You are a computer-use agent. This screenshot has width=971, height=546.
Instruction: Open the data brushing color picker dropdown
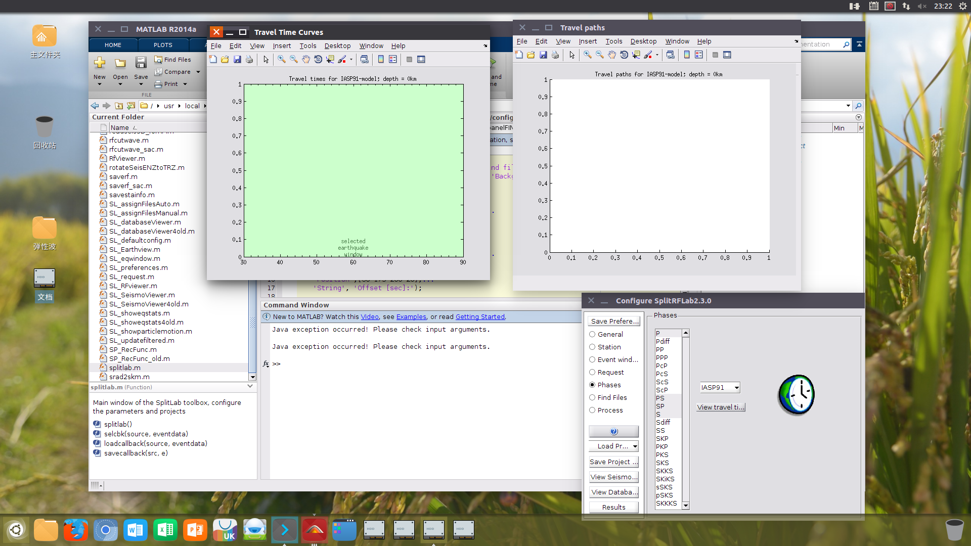pos(351,59)
